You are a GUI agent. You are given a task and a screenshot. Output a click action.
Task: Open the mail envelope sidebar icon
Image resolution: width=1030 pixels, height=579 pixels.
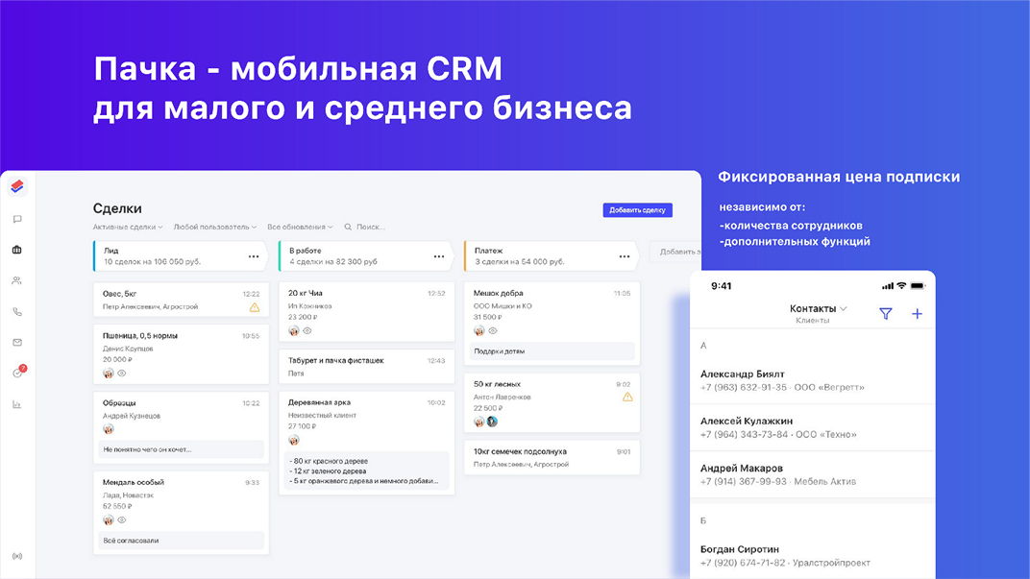[17, 342]
